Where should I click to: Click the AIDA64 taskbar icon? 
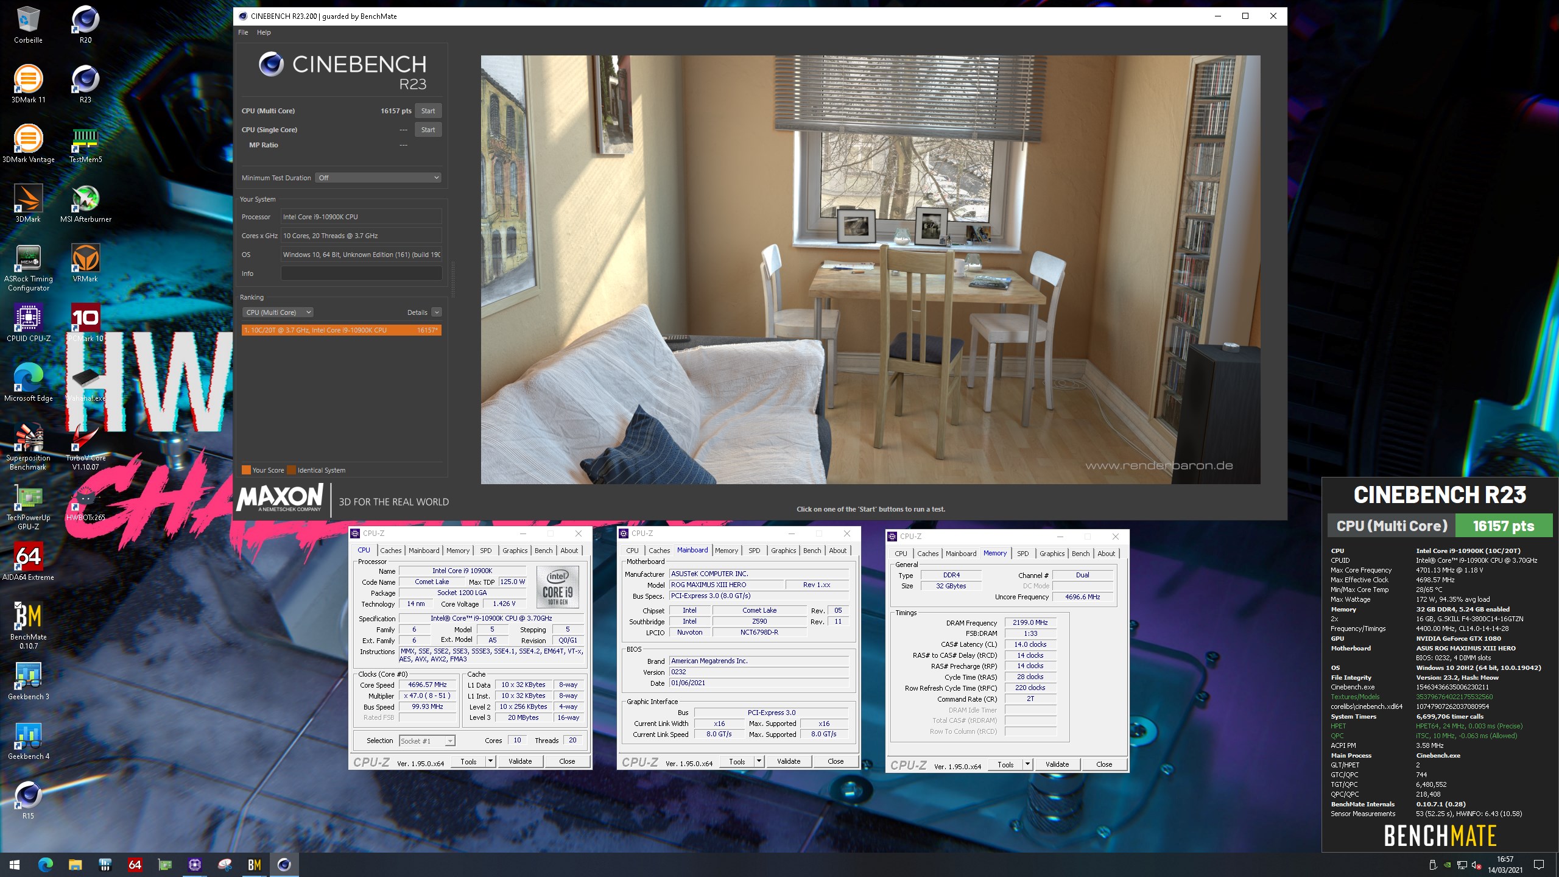tap(135, 865)
